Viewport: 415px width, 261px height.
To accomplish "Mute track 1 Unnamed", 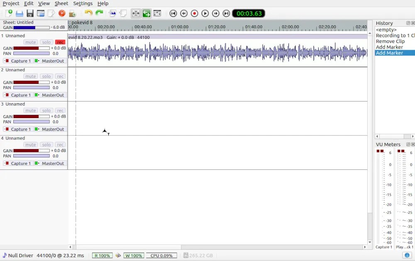I will coord(30,42).
